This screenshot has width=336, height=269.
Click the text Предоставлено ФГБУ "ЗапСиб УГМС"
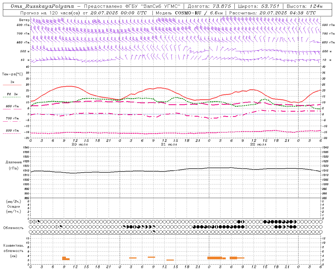tap(132, 6)
